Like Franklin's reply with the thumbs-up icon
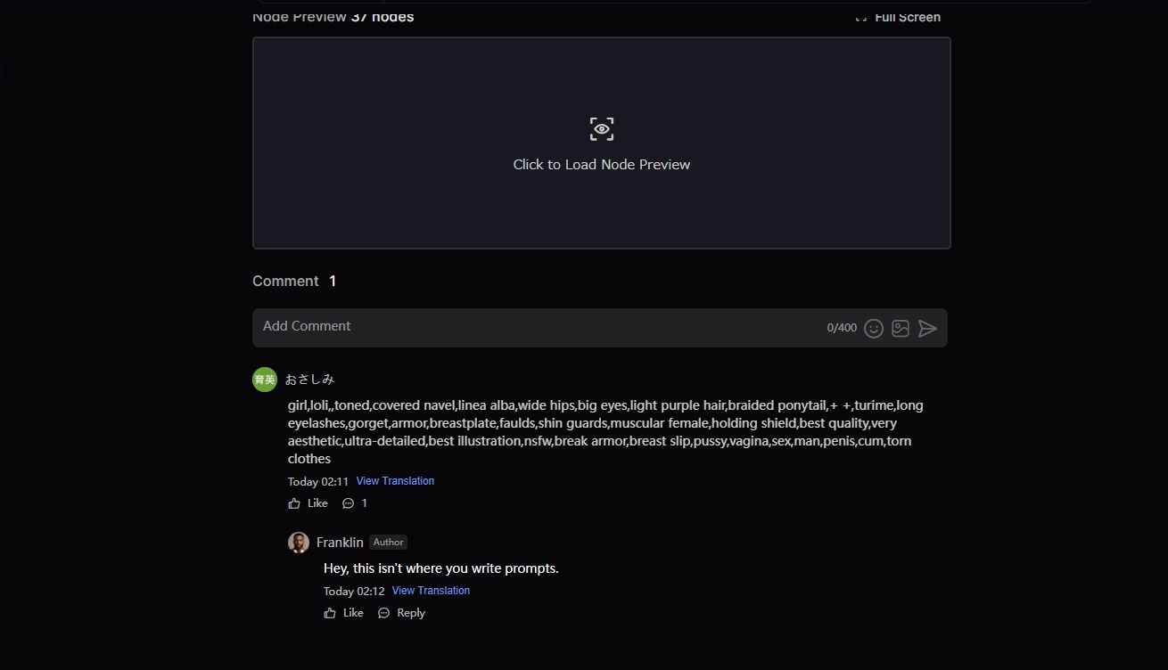1168x670 pixels. pyautogui.click(x=330, y=613)
